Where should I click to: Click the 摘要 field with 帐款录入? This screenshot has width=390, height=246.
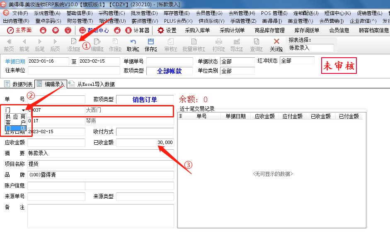click(x=101, y=153)
